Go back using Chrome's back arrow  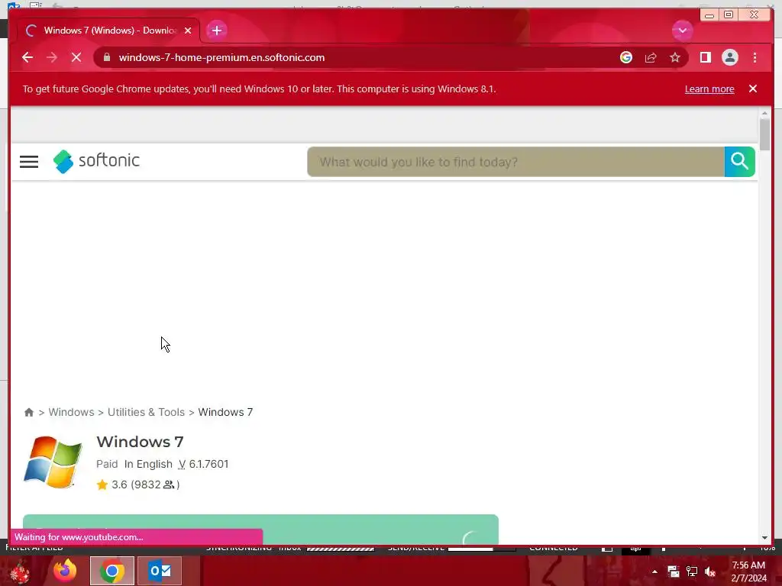coord(27,57)
